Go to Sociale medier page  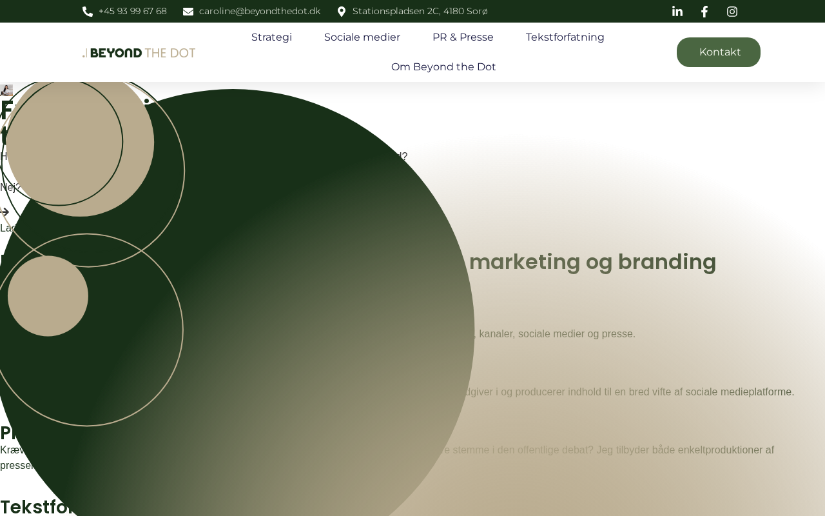pos(362,37)
